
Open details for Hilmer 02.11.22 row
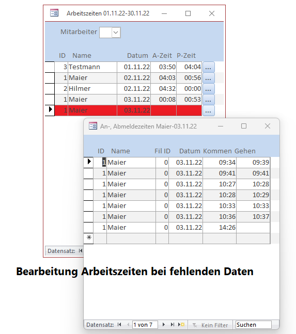tap(208, 89)
